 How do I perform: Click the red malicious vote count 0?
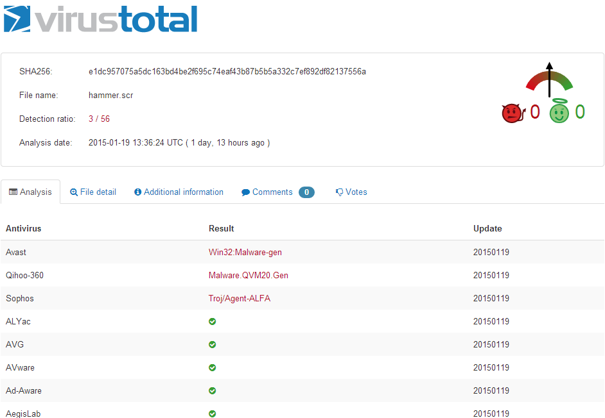coord(535,112)
